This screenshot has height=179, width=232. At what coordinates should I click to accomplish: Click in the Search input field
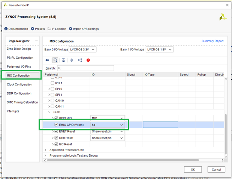click(85, 68)
